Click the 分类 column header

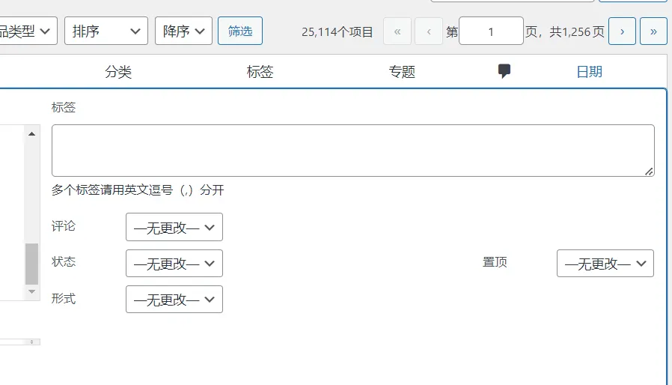coord(117,72)
